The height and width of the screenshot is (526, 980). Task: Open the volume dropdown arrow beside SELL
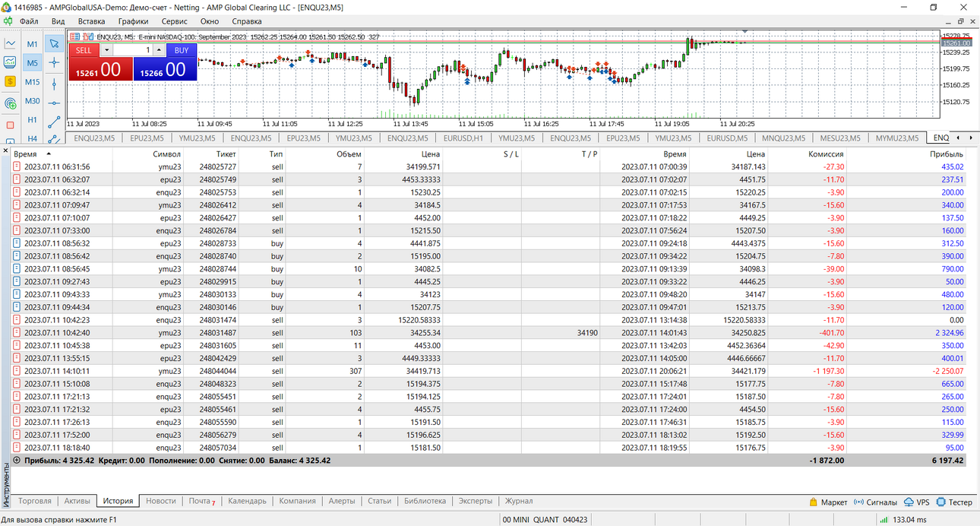click(106, 50)
